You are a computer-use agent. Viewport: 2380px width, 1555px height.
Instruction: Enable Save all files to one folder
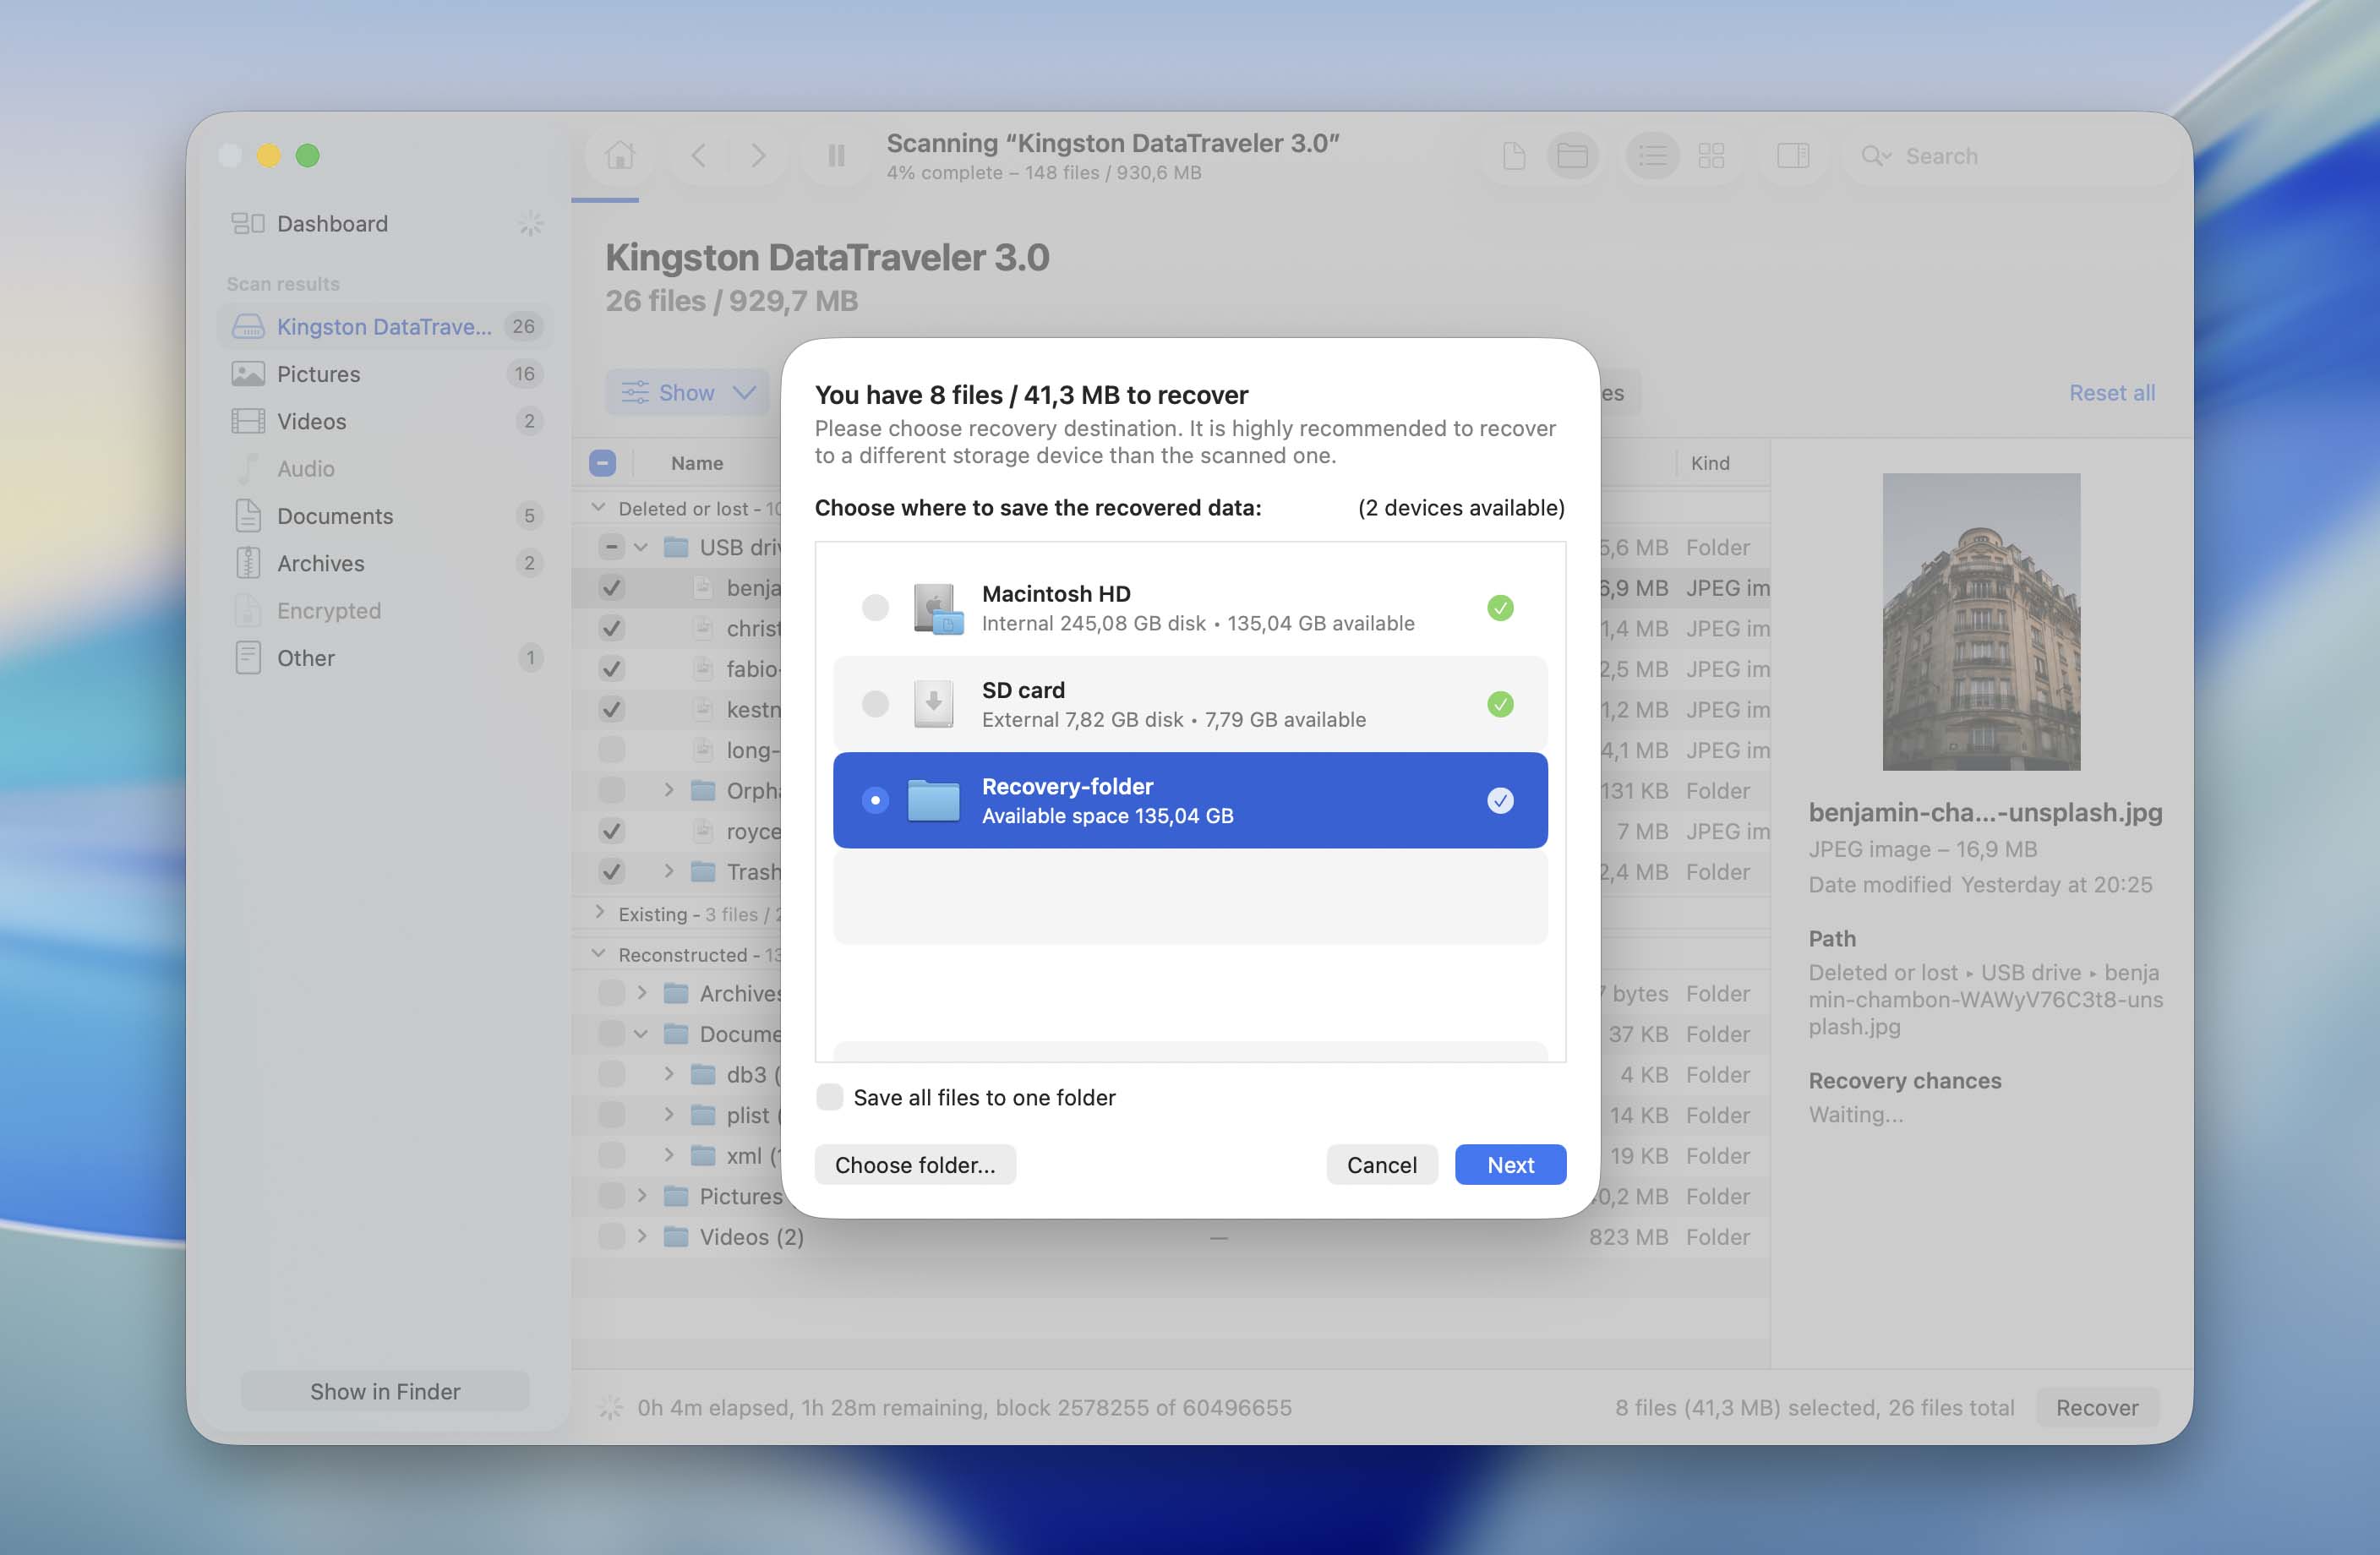[x=829, y=1097]
